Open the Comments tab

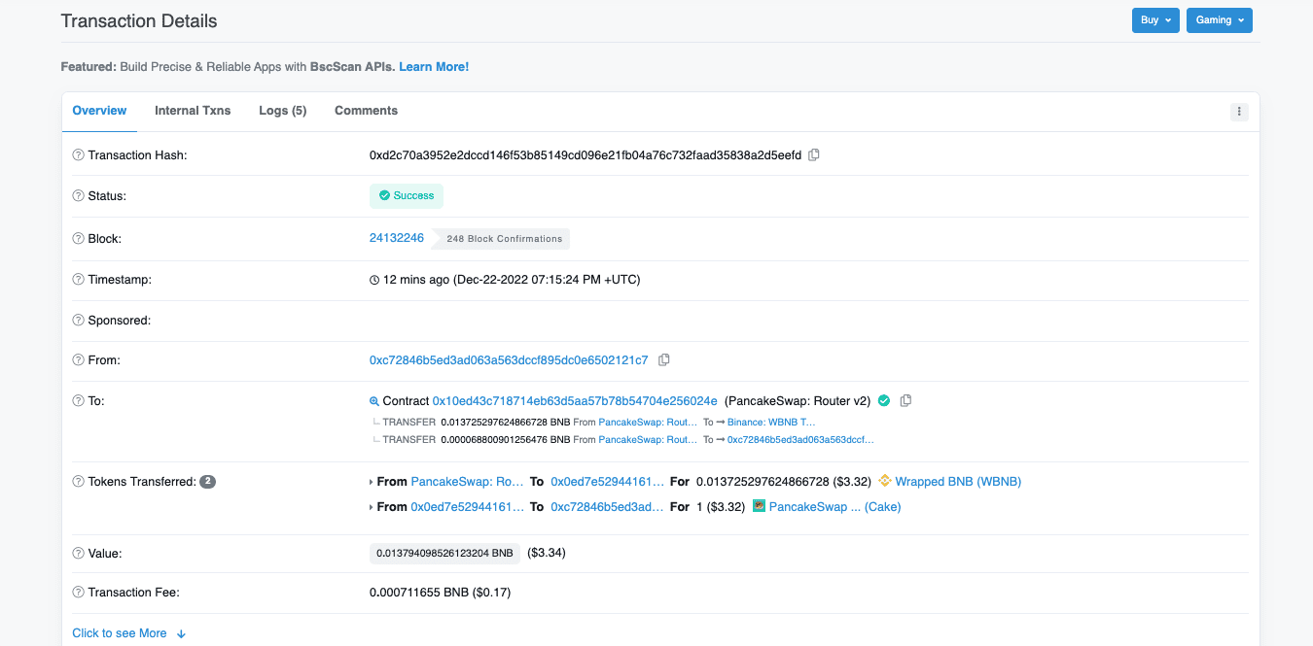coord(366,111)
